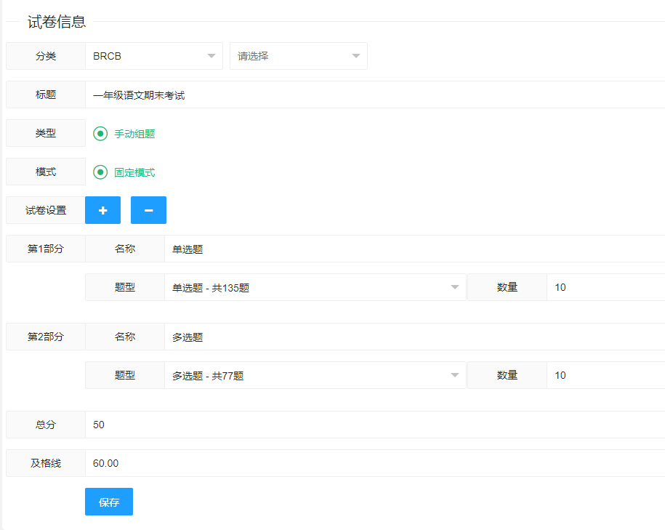Click the 总分 field showing 50

(x=374, y=425)
